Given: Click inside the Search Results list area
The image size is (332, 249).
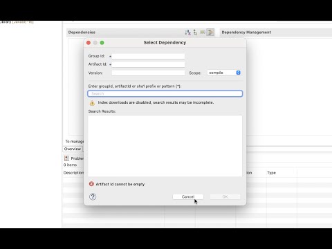Looking at the screenshot, I should point(165,146).
